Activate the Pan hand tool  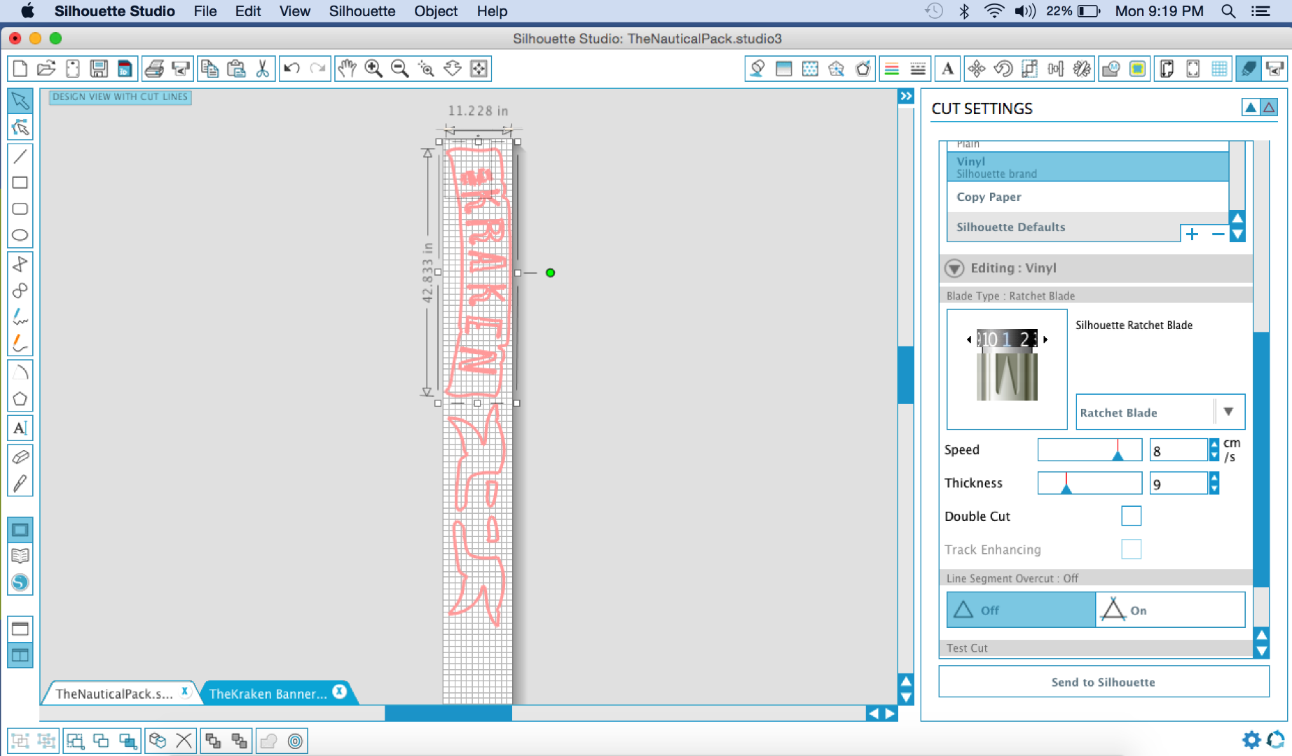pyautogui.click(x=347, y=69)
